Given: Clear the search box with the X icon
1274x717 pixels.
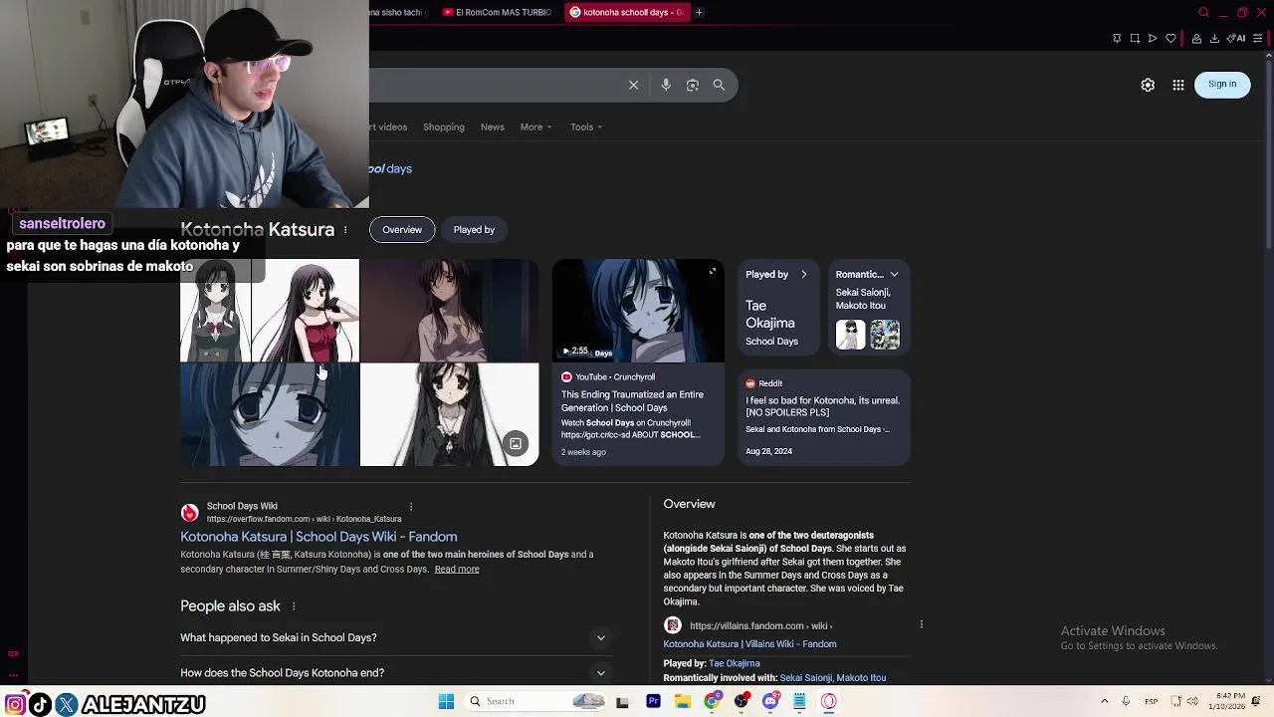Looking at the screenshot, I should 633,85.
